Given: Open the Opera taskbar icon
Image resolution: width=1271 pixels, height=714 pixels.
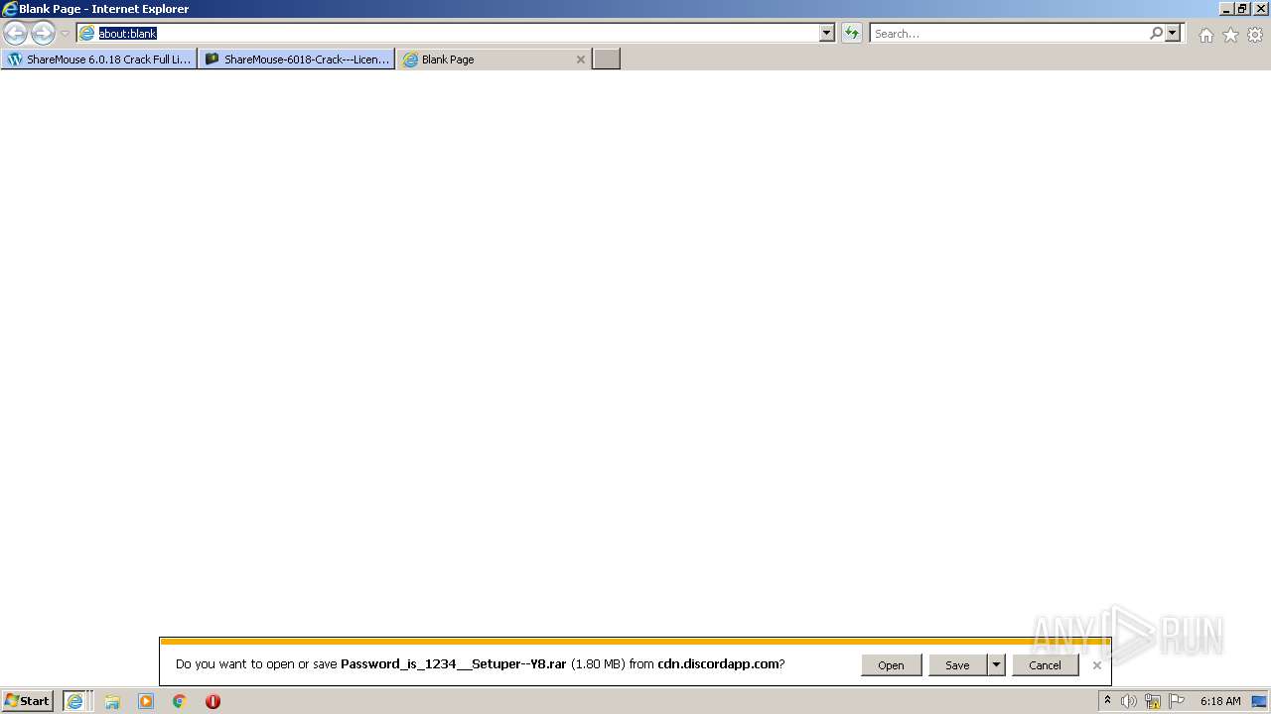Looking at the screenshot, I should (x=212, y=701).
